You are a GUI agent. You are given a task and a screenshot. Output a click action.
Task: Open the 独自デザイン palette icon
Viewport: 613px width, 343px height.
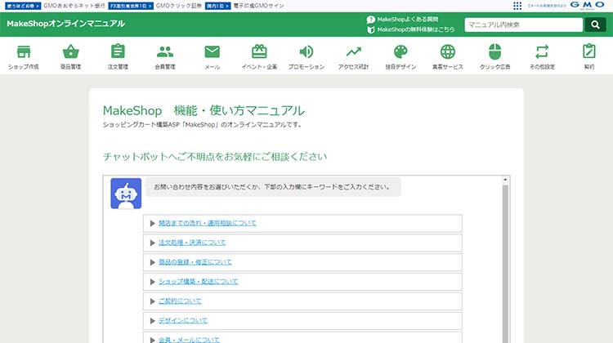(400, 51)
